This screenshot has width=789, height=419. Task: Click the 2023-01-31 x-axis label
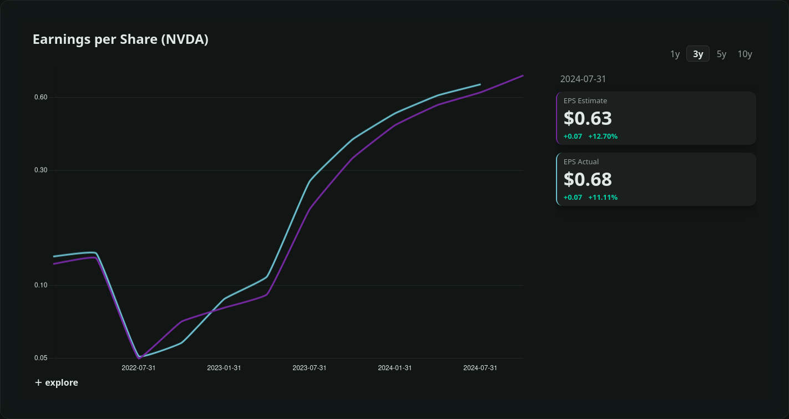coord(224,368)
